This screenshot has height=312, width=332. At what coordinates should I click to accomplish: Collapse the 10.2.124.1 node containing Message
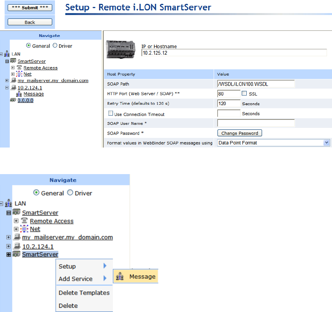click(x=7, y=87)
